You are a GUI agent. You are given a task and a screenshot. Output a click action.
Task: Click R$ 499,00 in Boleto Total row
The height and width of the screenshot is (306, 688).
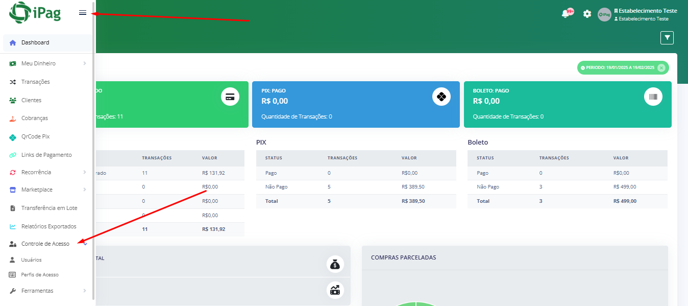(x=625, y=201)
